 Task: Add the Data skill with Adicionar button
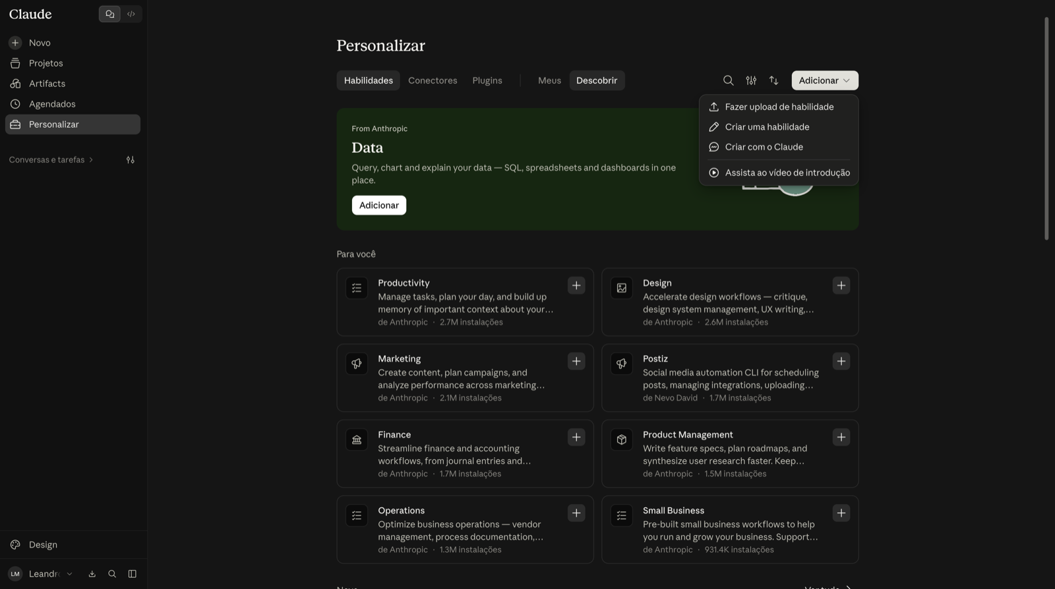pyautogui.click(x=379, y=206)
